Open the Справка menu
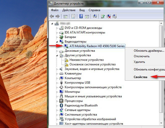 point(94,10)
